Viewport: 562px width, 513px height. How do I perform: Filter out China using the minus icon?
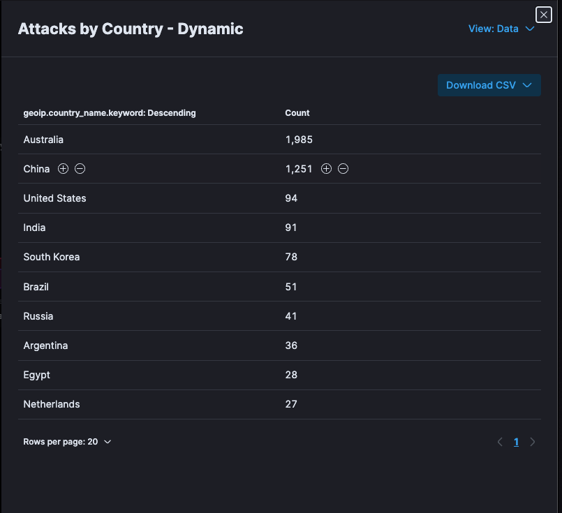pos(80,168)
